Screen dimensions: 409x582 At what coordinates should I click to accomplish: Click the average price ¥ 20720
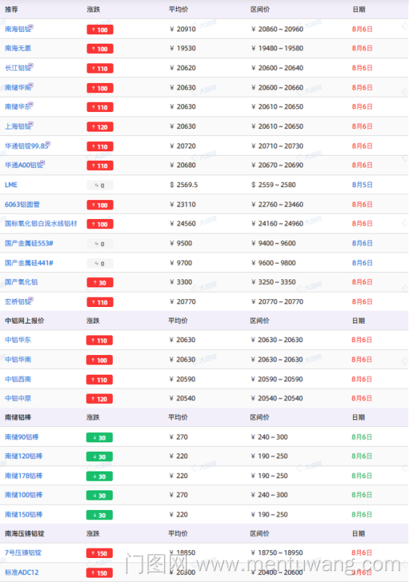click(183, 146)
